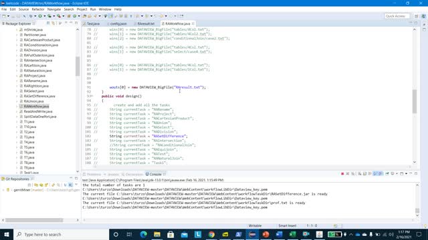Collapse design() method fold marker
This screenshot has width=428, height=240.
click(x=92, y=96)
